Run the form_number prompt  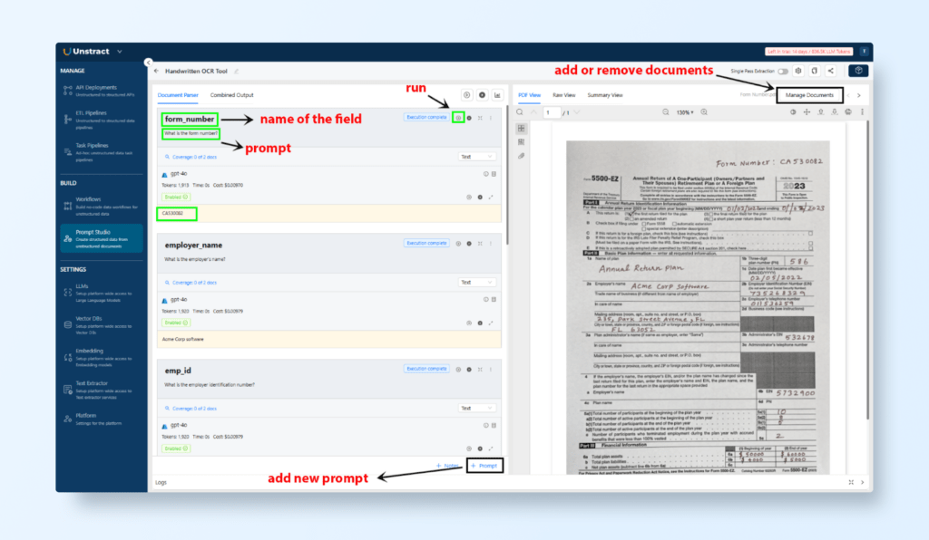click(x=459, y=118)
